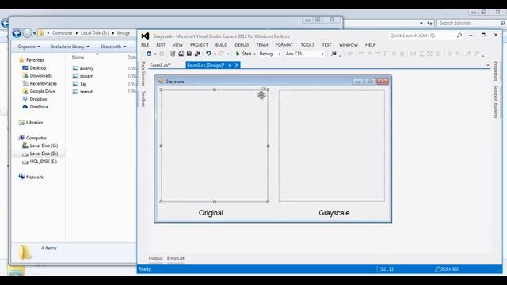Click the smart tag arrow on selected PictureBox
The image size is (507, 285).
[264, 89]
